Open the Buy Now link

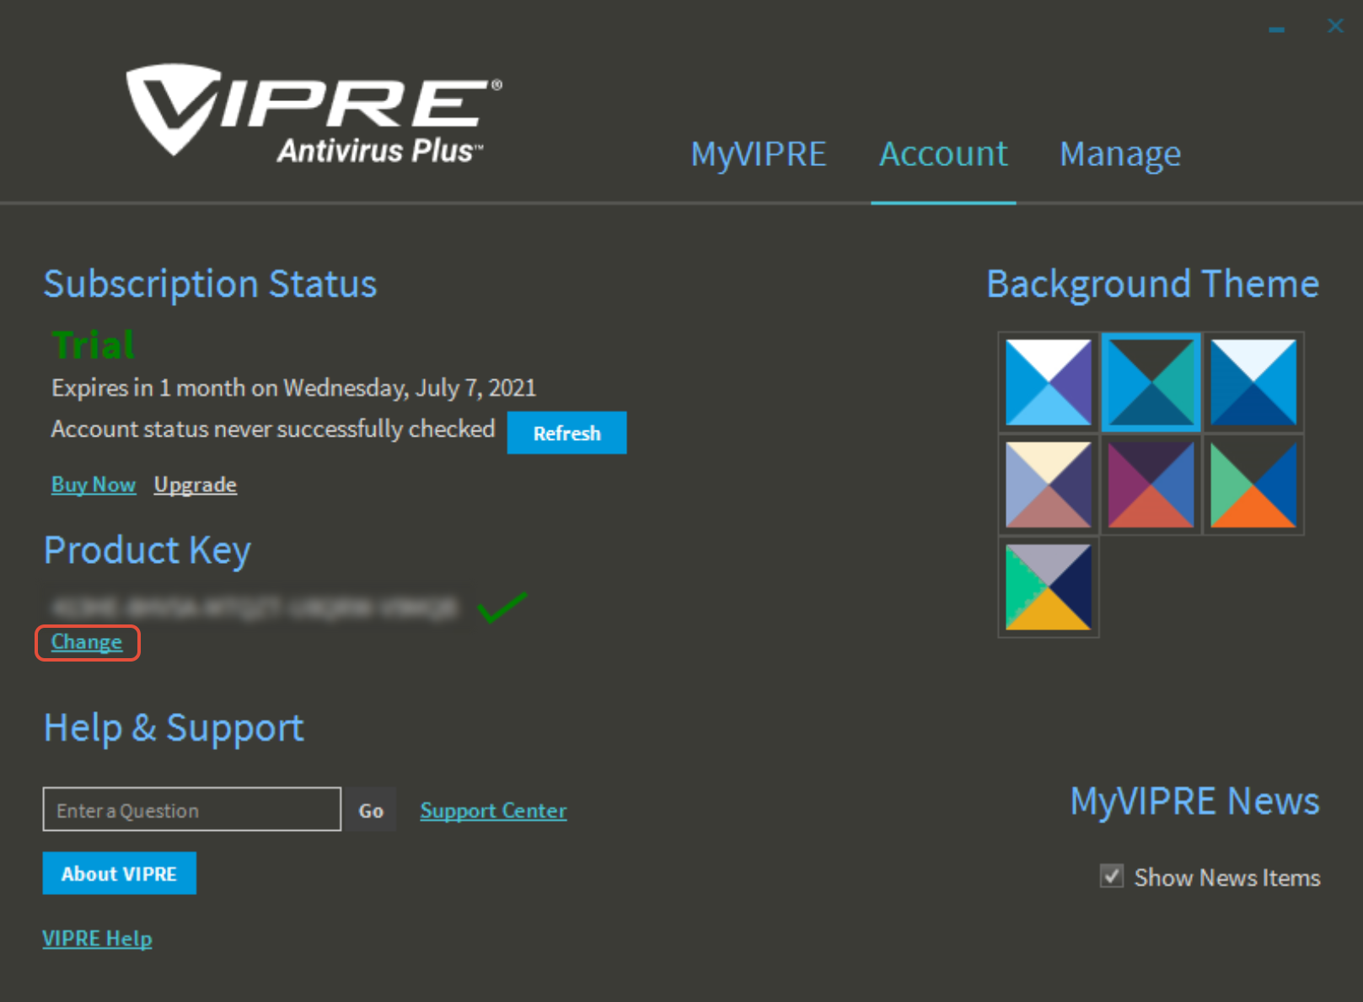click(x=94, y=485)
